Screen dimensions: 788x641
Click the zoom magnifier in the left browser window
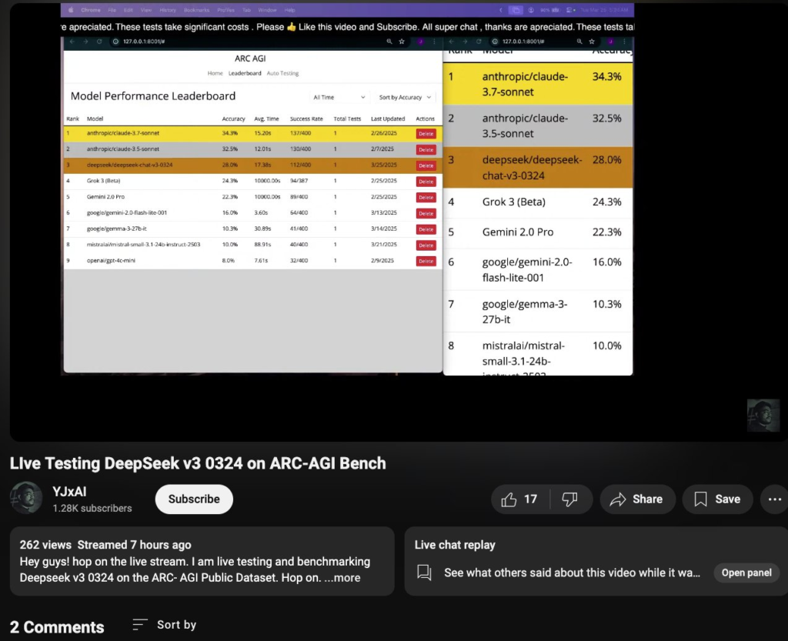point(389,42)
